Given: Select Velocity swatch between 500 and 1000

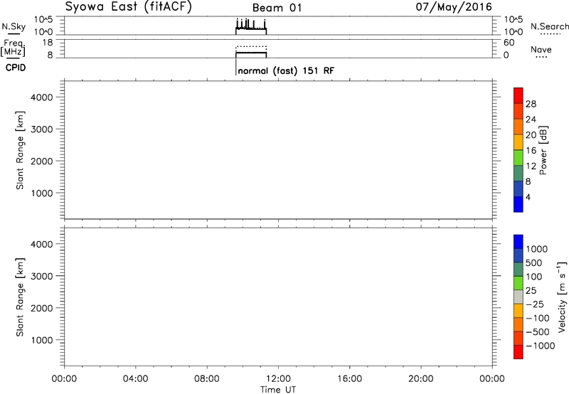Looking at the screenshot, I should 519,255.
